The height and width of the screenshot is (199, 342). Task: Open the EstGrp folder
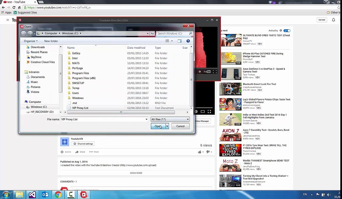click(76, 53)
